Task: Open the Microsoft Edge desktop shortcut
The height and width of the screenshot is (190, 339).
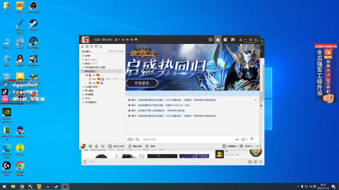Action: [x=7, y=151]
